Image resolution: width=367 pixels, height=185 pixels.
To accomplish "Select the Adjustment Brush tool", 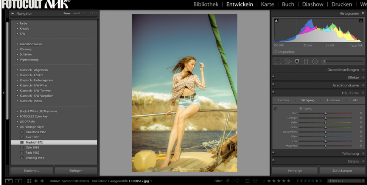I will click(324, 62).
